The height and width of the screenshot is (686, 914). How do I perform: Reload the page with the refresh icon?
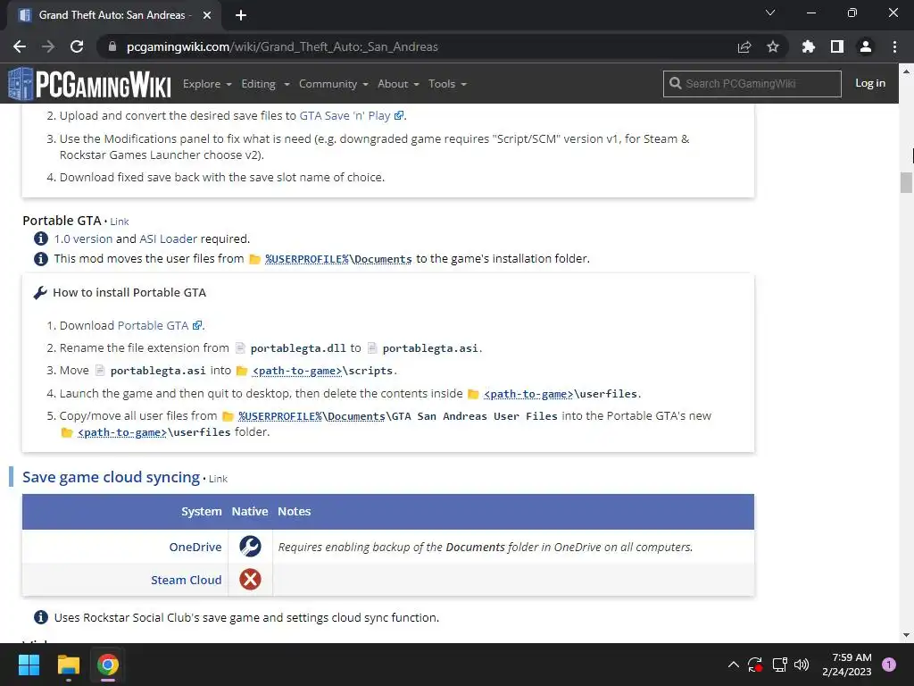click(77, 46)
